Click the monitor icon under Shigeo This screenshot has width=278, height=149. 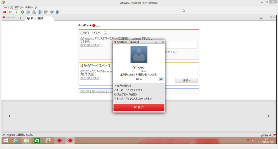(137, 79)
